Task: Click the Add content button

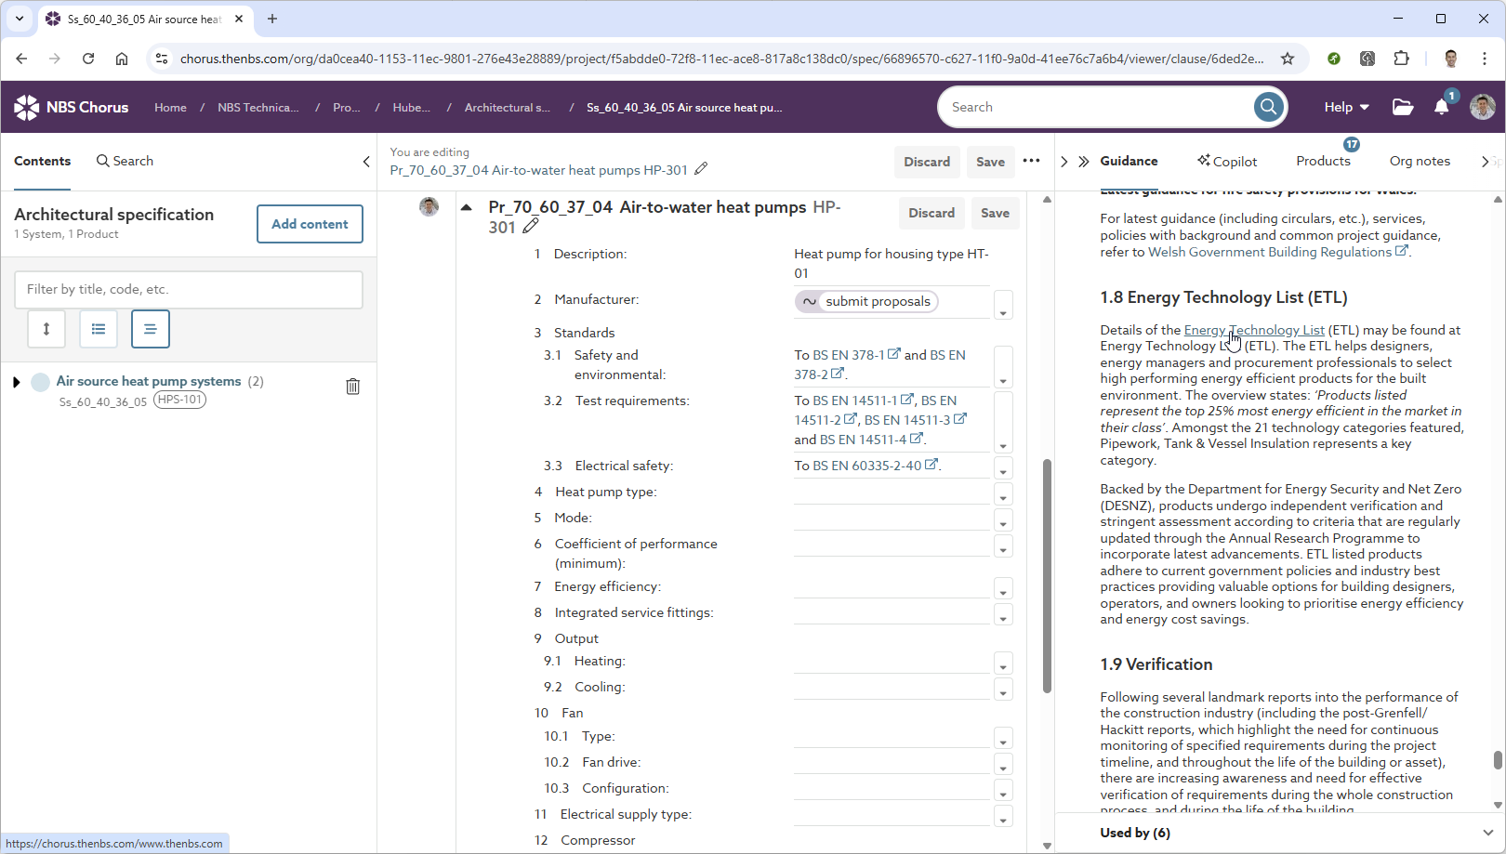Action: [x=310, y=224]
